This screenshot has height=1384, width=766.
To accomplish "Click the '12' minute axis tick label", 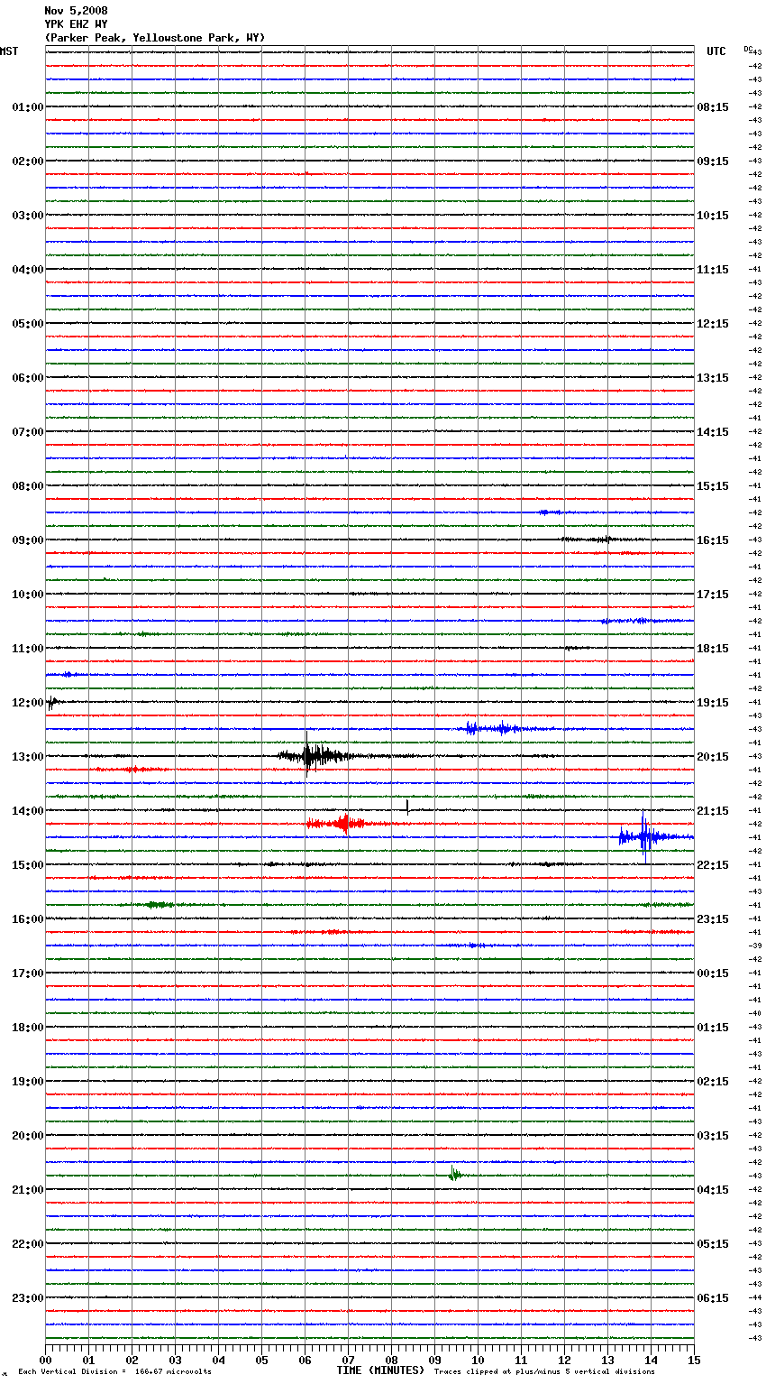I will point(564,1361).
